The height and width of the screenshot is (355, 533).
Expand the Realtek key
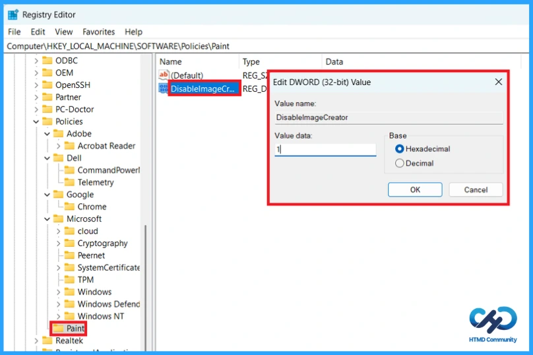point(36,340)
